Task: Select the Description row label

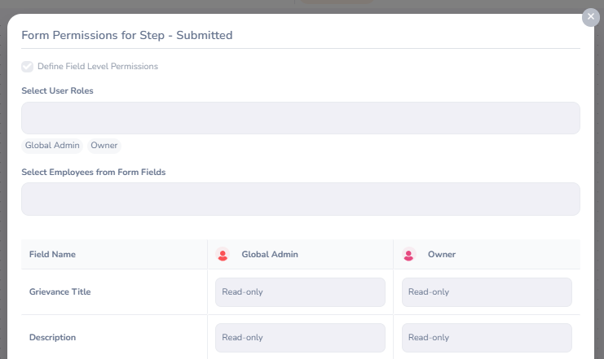Action: 53,338
